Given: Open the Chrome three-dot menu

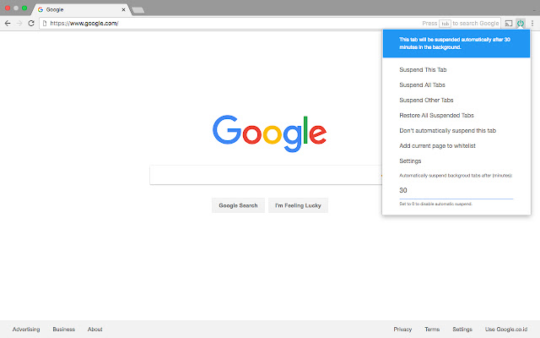Looking at the screenshot, I should tap(532, 24).
